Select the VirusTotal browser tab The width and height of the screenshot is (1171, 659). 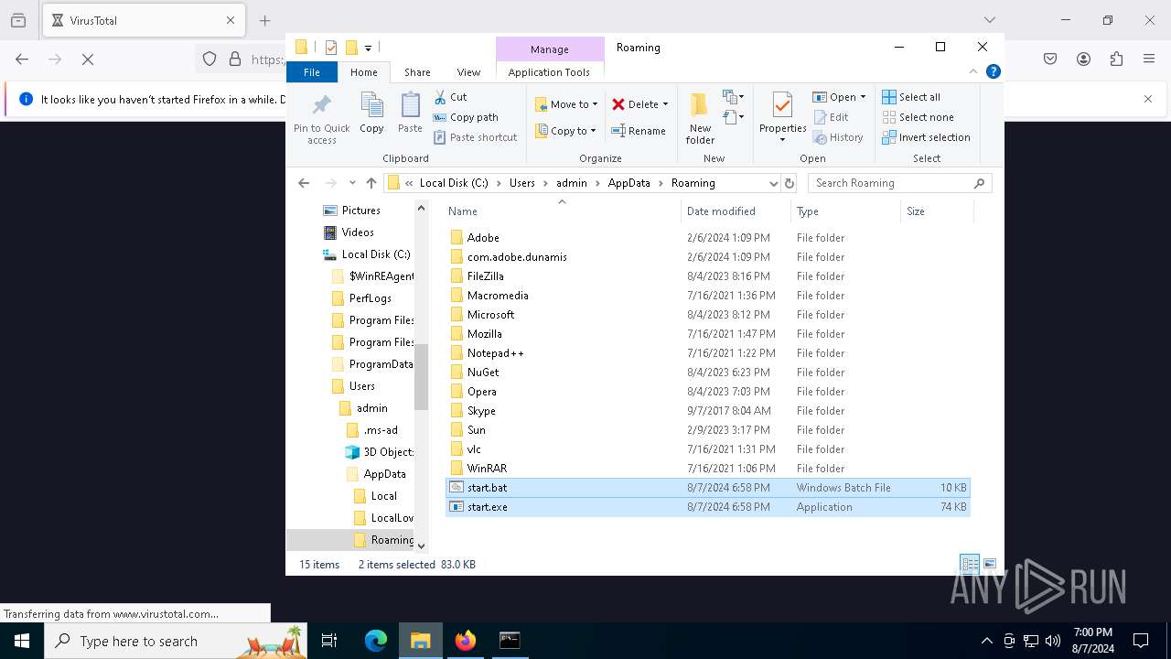click(143, 20)
